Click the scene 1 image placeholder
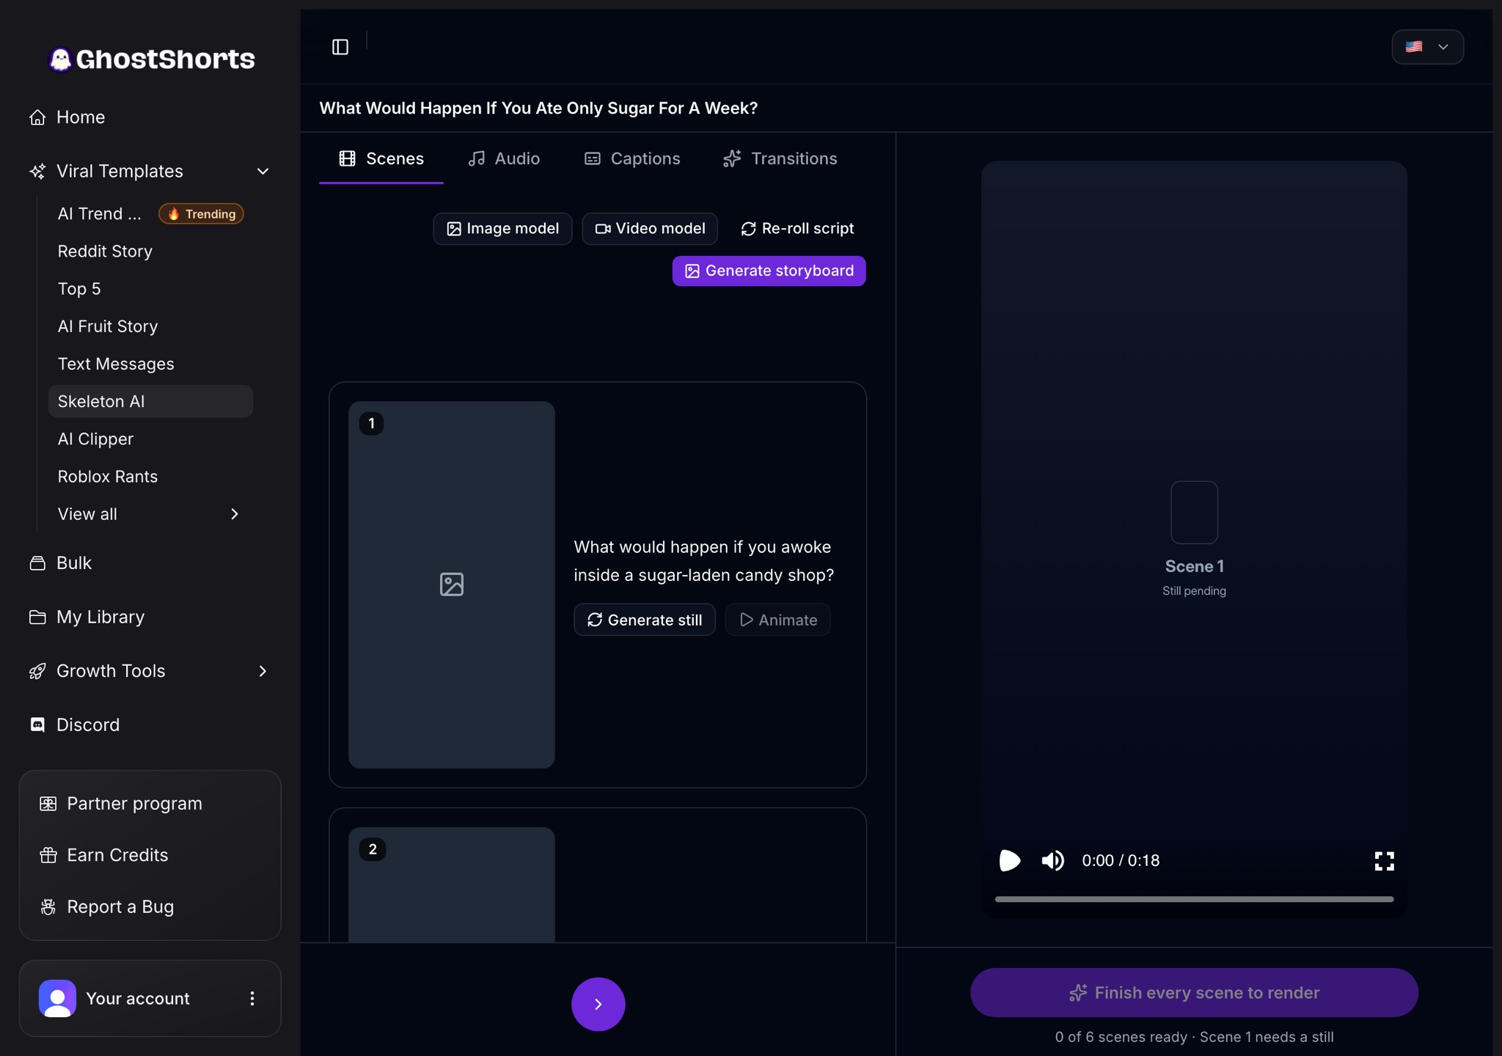Screen dimensions: 1502x1056 (x=452, y=584)
